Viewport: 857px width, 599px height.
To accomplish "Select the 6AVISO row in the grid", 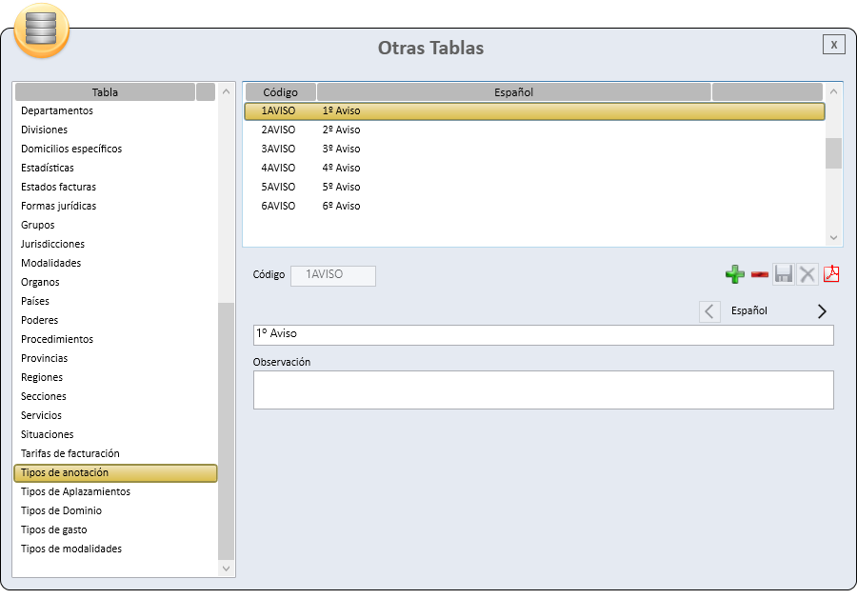I will coord(278,206).
